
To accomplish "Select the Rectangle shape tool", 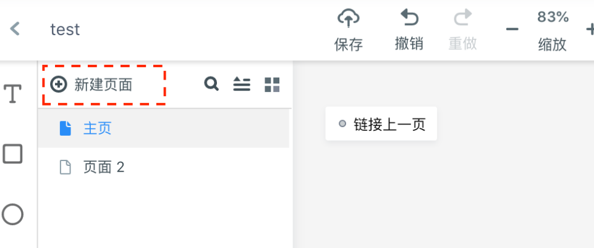I will point(12,154).
